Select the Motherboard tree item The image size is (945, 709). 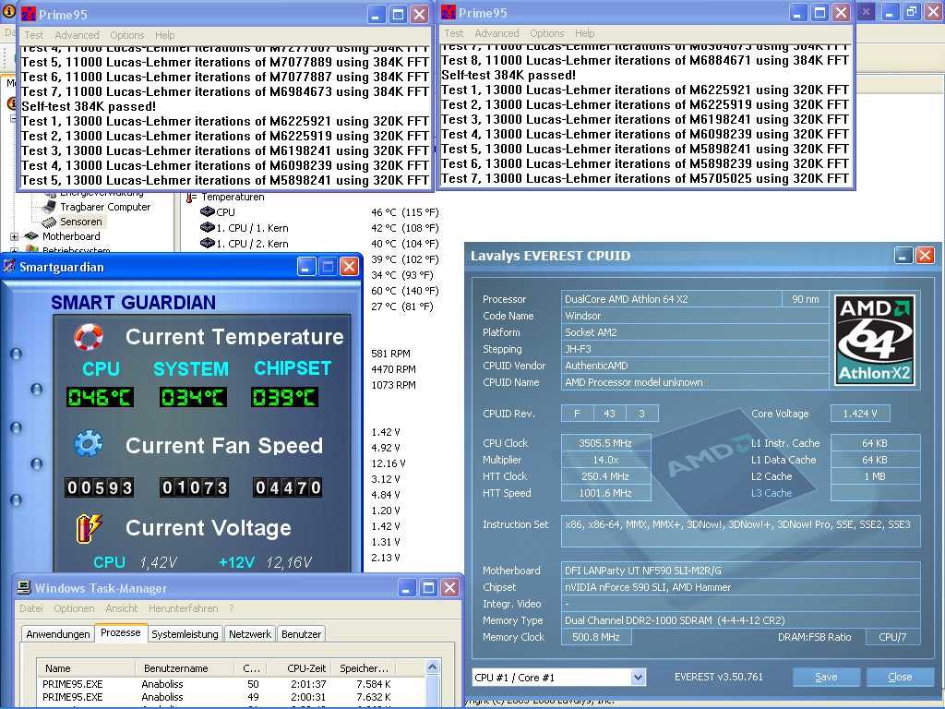tap(71, 236)
